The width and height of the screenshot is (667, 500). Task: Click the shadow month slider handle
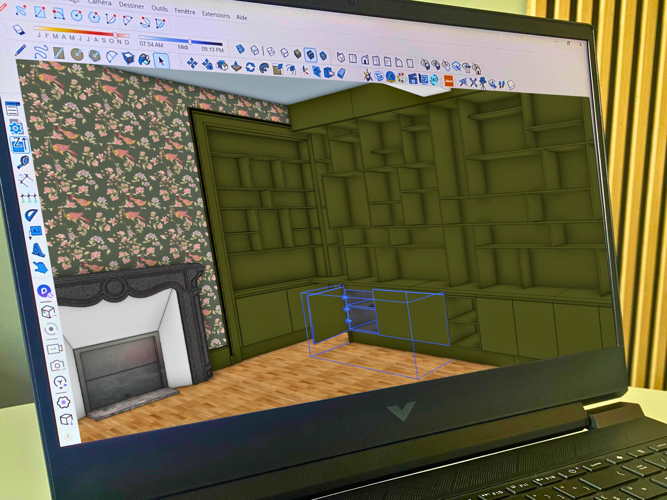point(115,35)
